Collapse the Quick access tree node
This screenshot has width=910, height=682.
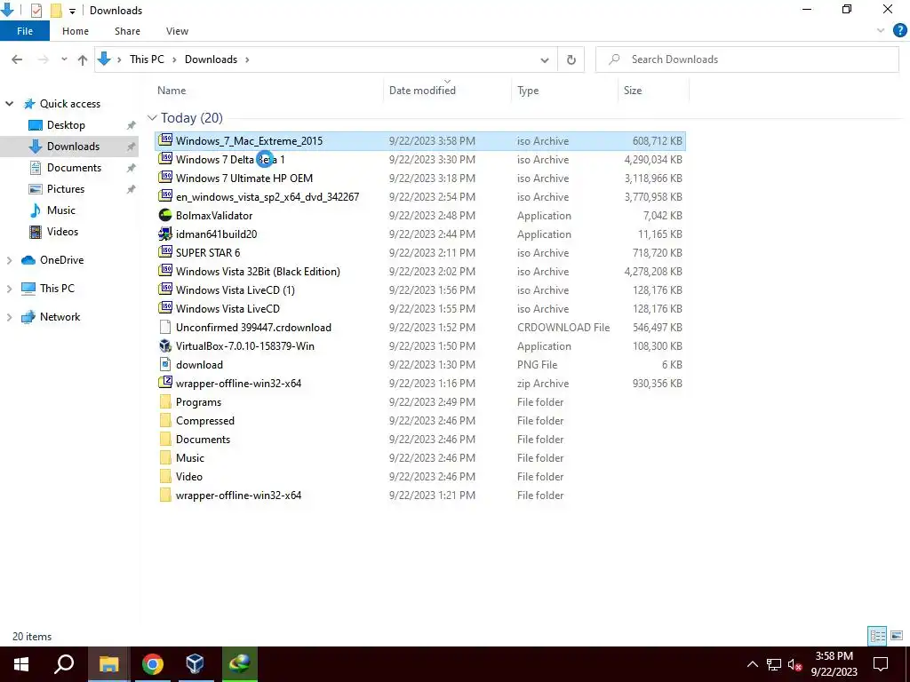[x=9, y=104]
